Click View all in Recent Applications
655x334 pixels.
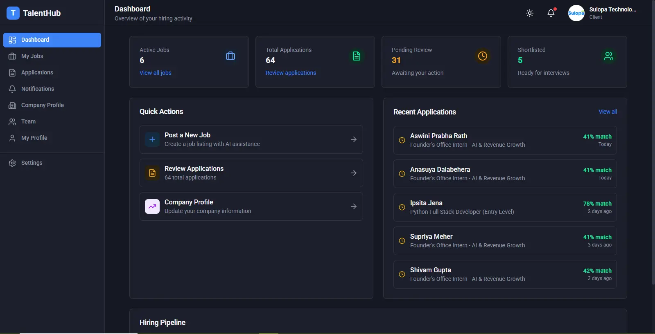(x=608, y=112)
